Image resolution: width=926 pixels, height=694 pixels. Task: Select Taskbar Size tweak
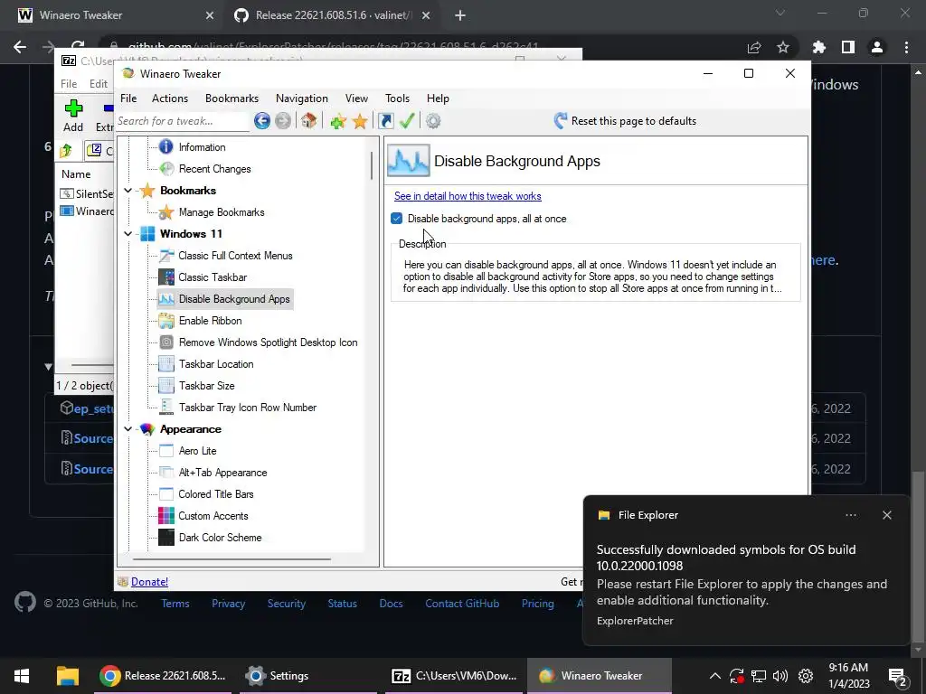(207, 386)
